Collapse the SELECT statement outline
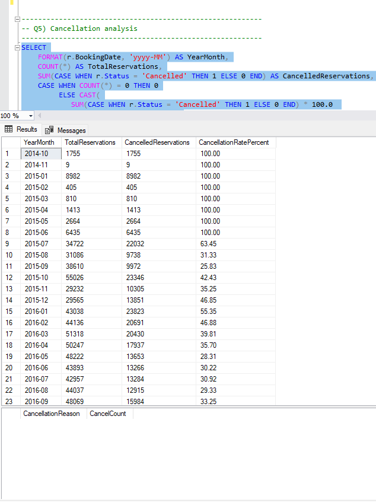This screenshot has height=502, width=376. click(x=18, y=47)
